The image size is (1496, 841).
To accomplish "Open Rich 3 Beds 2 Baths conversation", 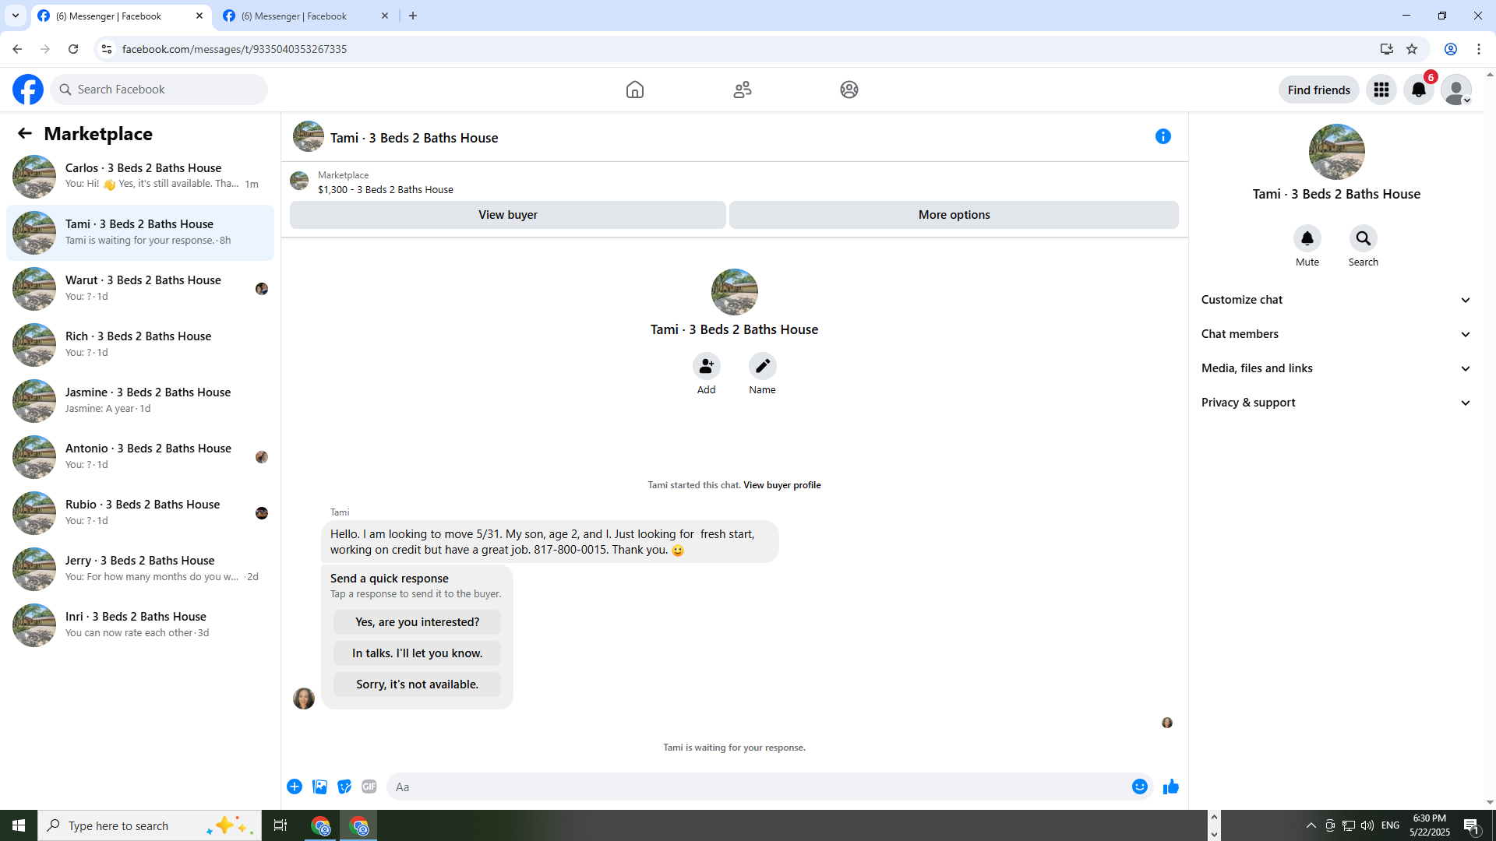I will (x=140, y=344).
